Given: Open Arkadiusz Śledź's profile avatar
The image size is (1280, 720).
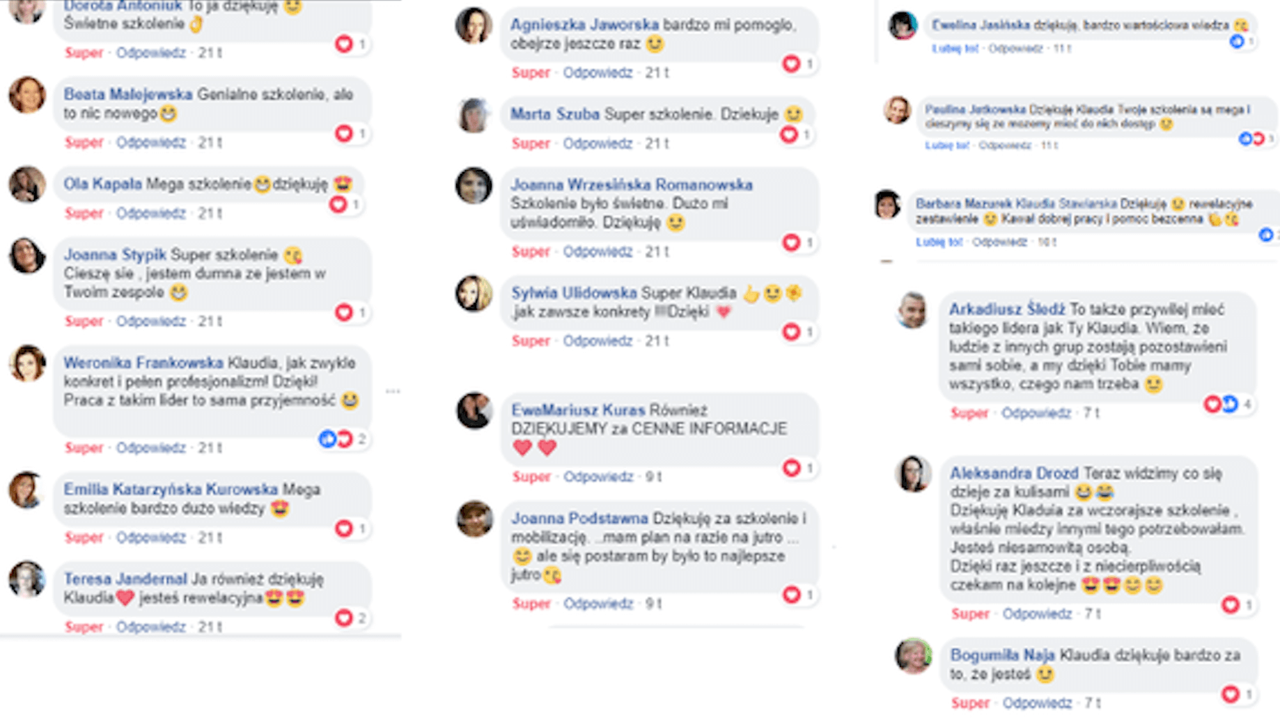Looking at the screenshot, I should point(912,310).
